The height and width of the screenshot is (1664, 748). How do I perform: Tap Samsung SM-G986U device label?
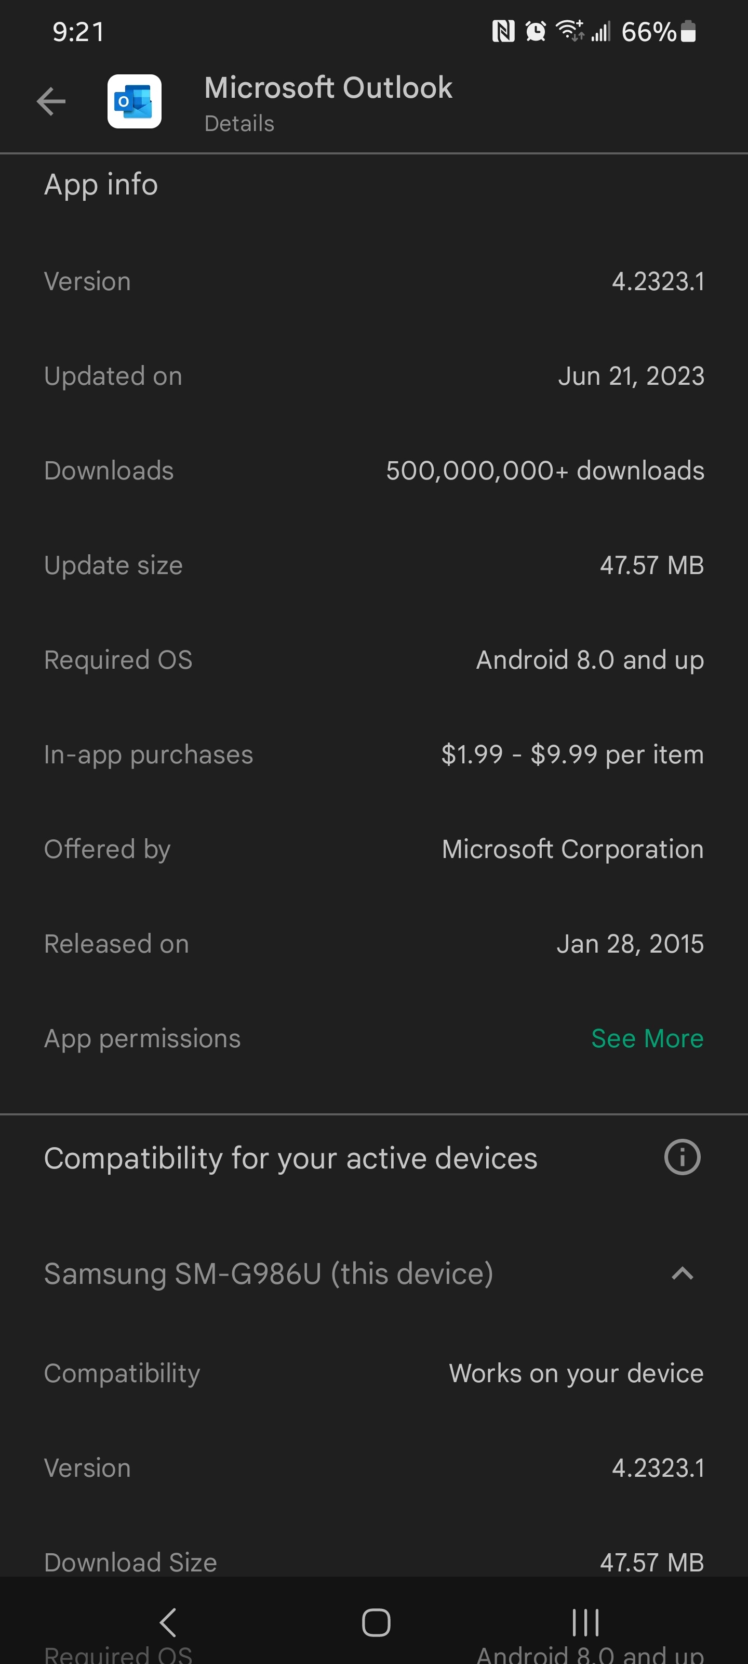[x=269, y=1274]
